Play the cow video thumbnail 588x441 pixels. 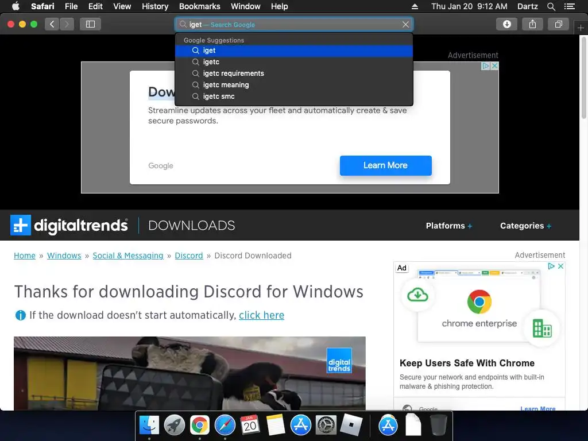189,373
